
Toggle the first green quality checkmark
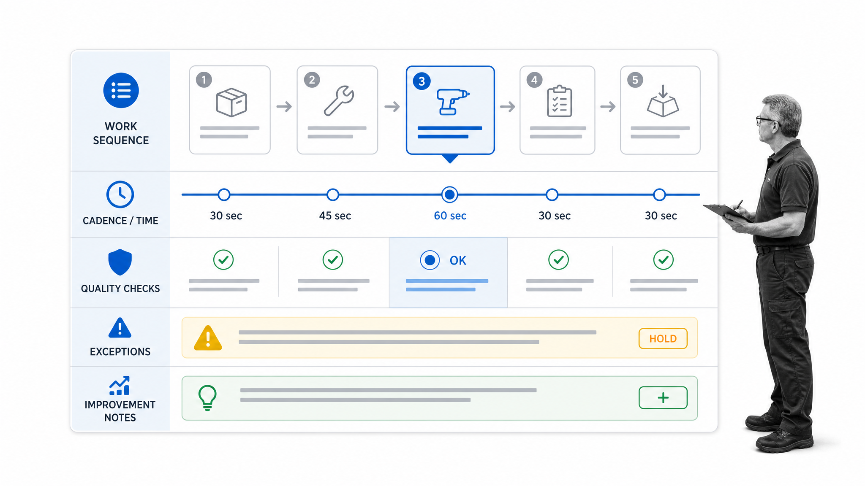223,259
